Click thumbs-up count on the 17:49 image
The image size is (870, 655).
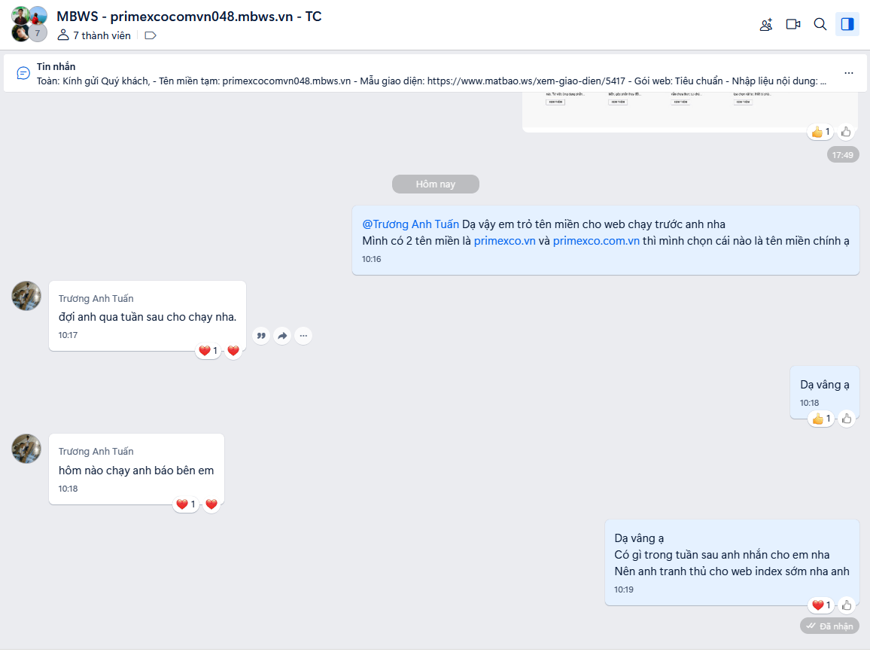coord(820,132)
